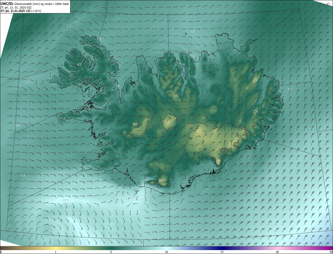Viewport: 333px width, 254px height.
Task: Click the valid time line "VT: þri. 21.01.2025 13Z (+10 h)"
Action: click(21, 11)
